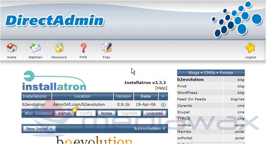Click the Blogs • CMSs • Portals header
Viewport: 266px width, 144px height.
211,73
